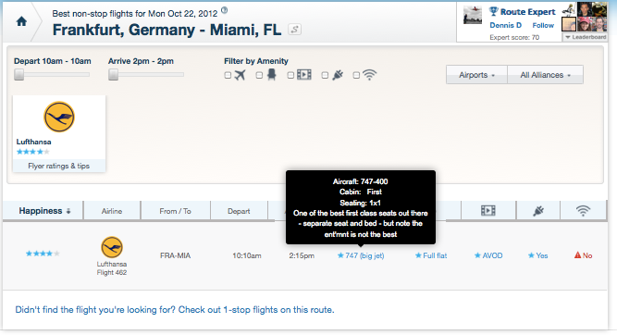
Task: Go to home via house icon
Action: coord(21,21)
